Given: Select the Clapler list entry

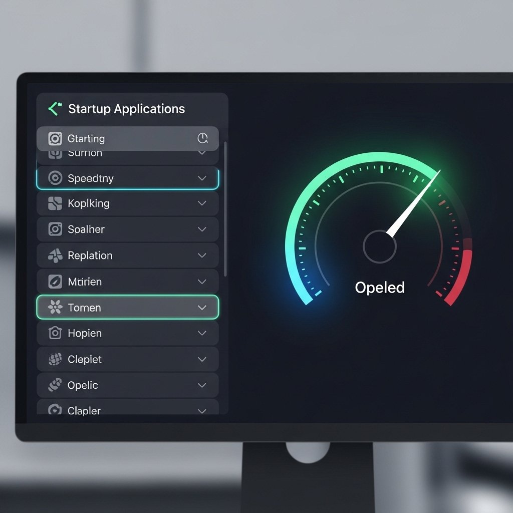Looking at the screenshot, I should coord(128,409).
